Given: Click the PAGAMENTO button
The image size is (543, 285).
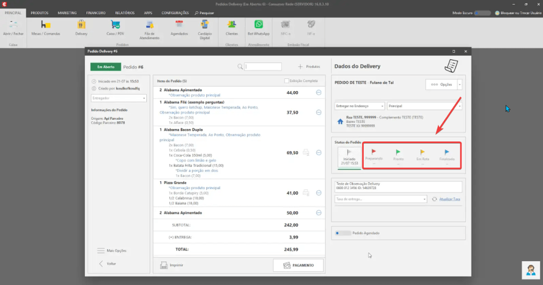Looking at the screenshot, I should (x=298, y=265).
